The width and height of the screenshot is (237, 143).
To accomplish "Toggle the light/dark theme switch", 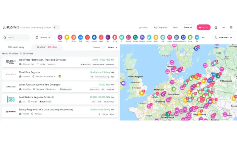I will (56, 27).
